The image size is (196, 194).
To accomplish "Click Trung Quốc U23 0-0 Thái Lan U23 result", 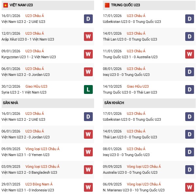I will pyautogui.click(x=130, y=92).
